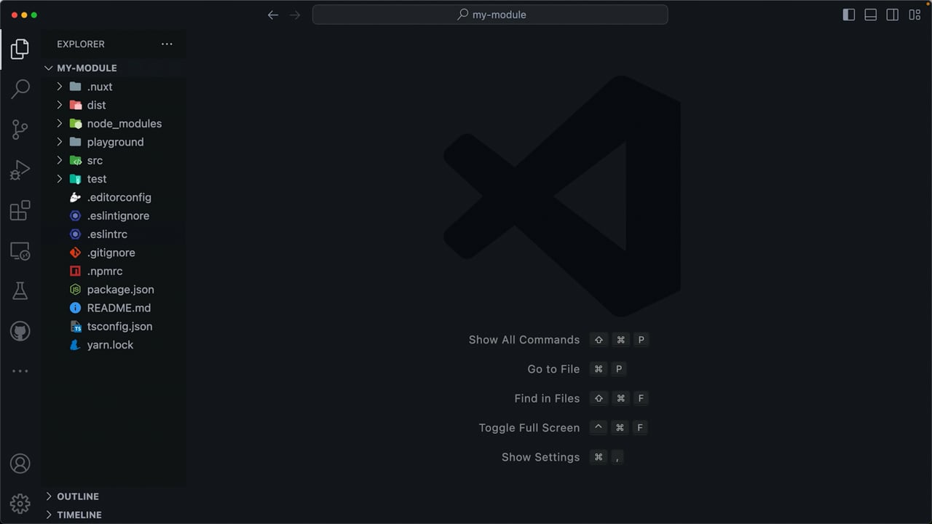Open the package.json file
This screenshot has height=524, width=932.
tap(114, 290)
